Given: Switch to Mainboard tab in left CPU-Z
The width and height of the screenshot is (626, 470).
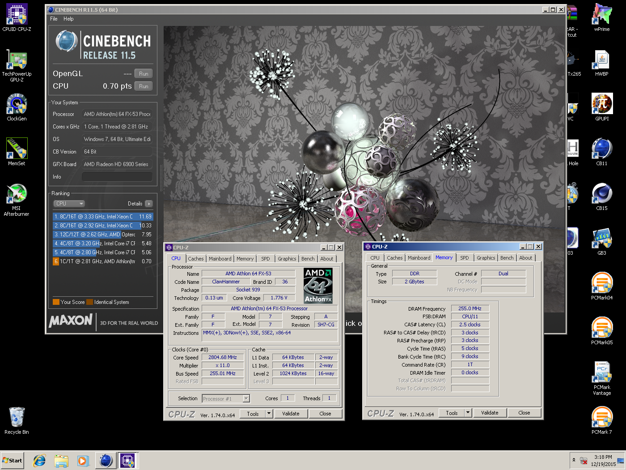Looking at the screenshot, I should [x=220, y=259].
